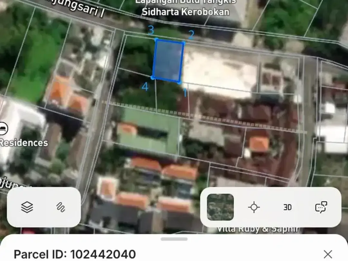Center map on my current location

tap(254, 207)
